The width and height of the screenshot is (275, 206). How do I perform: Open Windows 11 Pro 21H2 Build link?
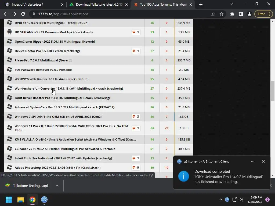pos(71,128)
